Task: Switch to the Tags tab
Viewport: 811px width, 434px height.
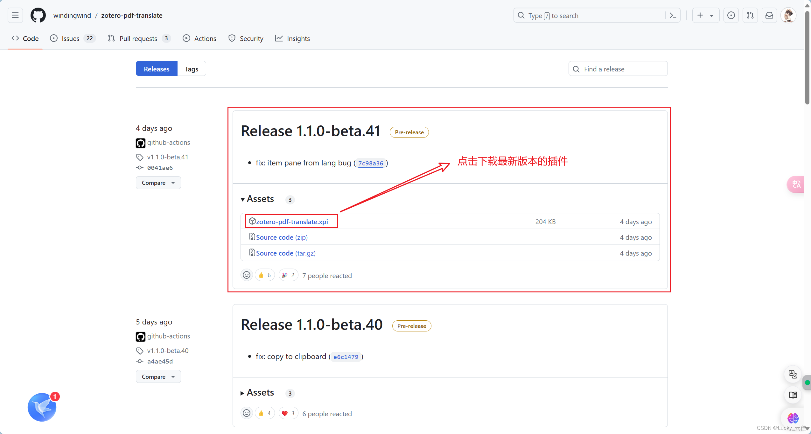Action: [x=191, y=69]
